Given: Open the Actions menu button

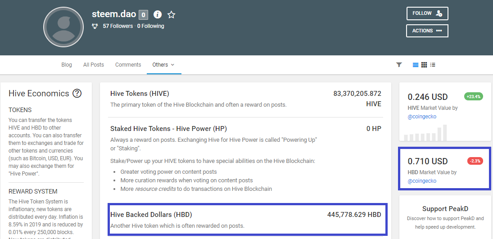Looking at the screenshot, I should click(427, 31).
